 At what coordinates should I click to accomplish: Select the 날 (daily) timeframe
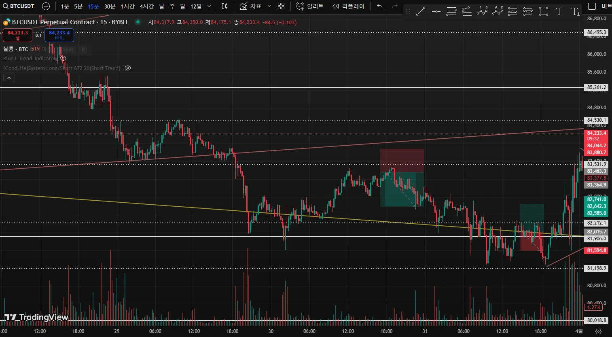coord(162,6)
